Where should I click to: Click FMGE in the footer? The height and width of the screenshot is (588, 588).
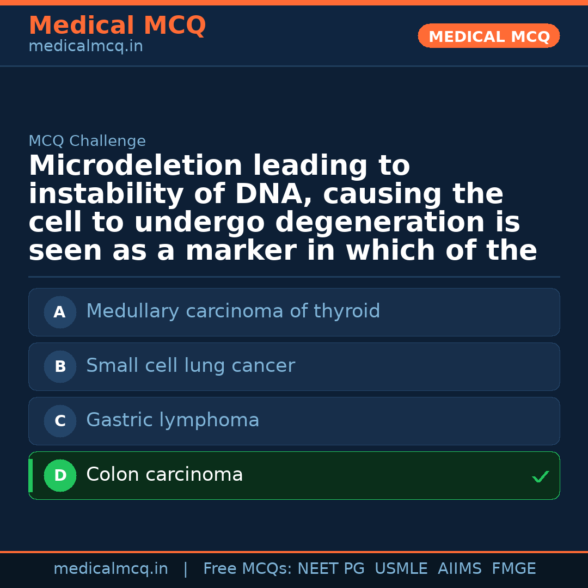513,569
